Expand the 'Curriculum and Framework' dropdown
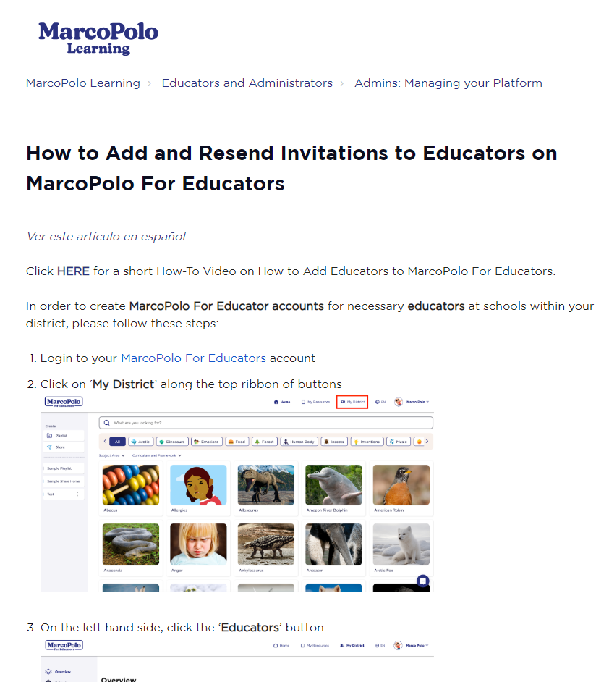This screenshot has width=596, height=682. (x=156, y=455)
